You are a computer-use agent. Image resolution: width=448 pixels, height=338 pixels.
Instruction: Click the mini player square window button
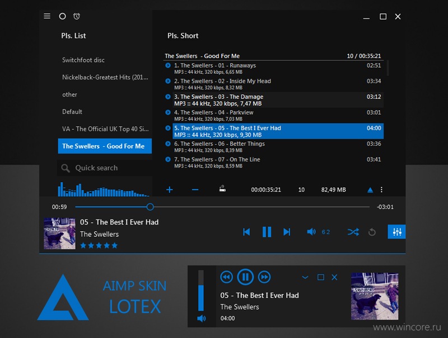click(x=320, y=277)
